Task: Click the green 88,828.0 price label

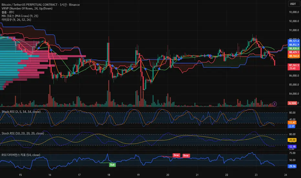Action: (294, 49)
